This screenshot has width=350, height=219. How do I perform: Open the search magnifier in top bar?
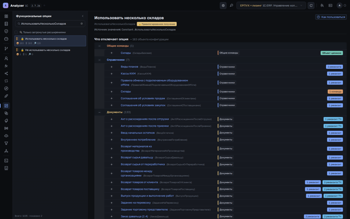231,5
